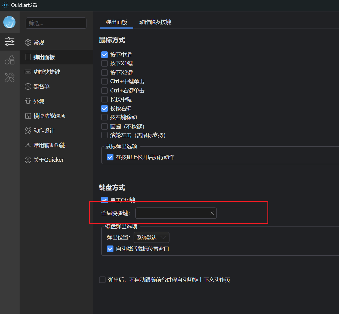Open 常用辅助功能 settings page
Image resolution: width=339 pixels, height=314 pixels.
click(x=56, y=145)
